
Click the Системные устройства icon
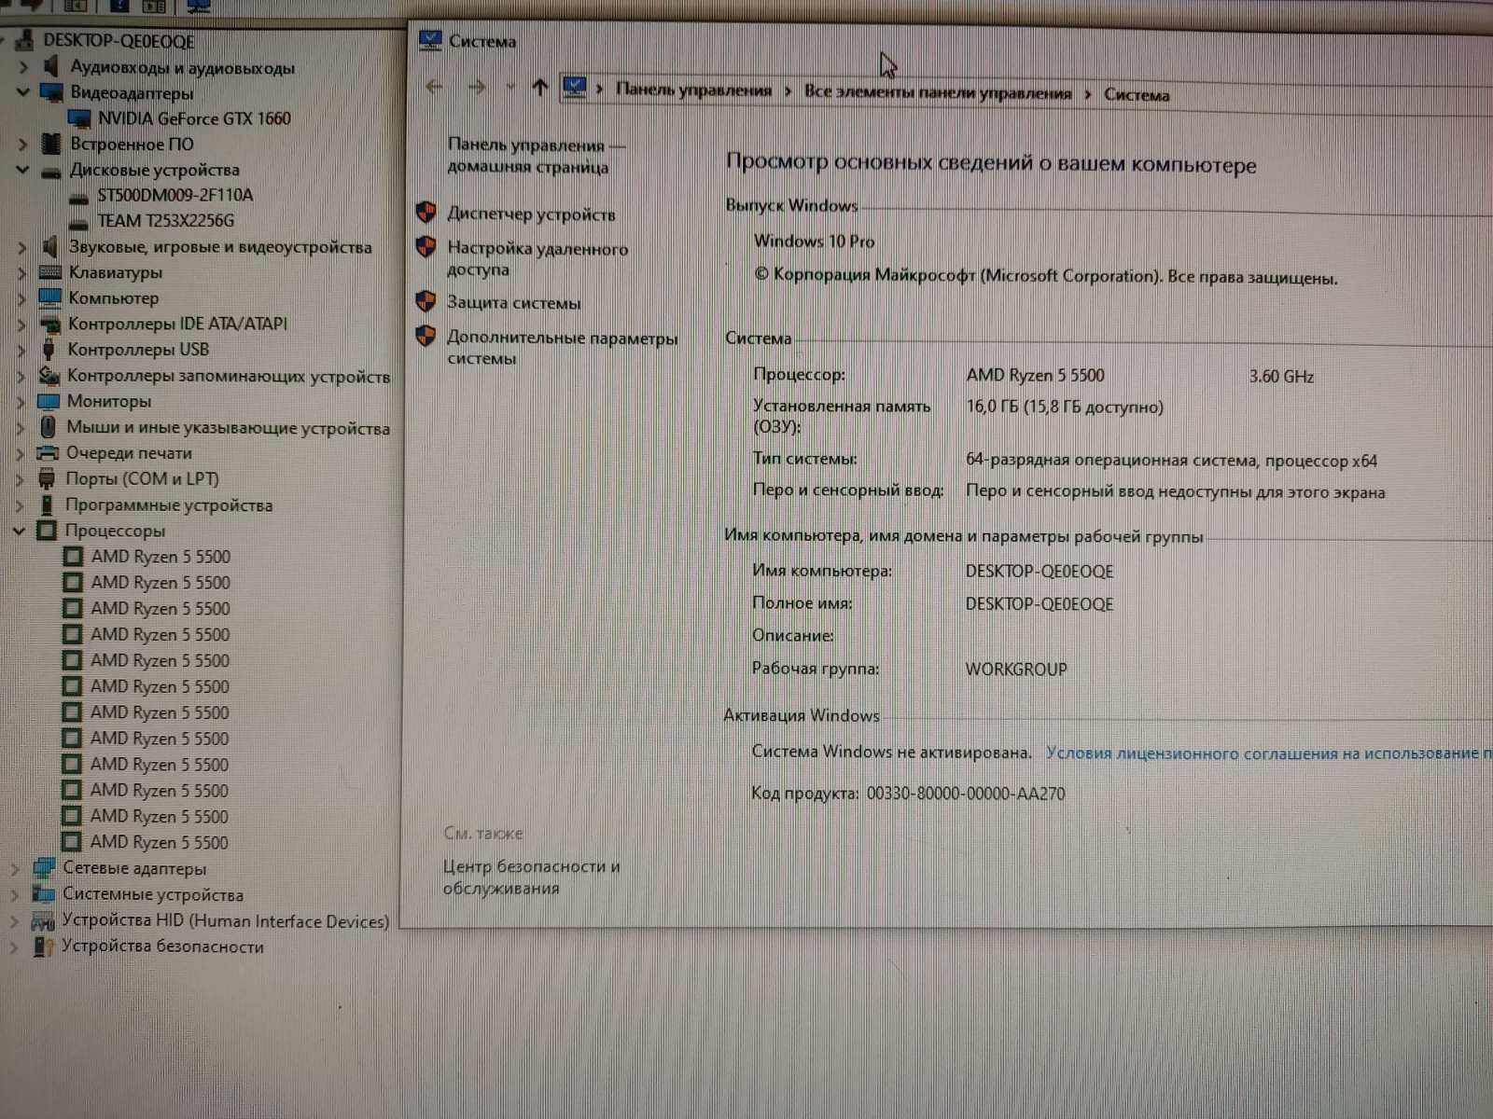[x=43, y=893]
